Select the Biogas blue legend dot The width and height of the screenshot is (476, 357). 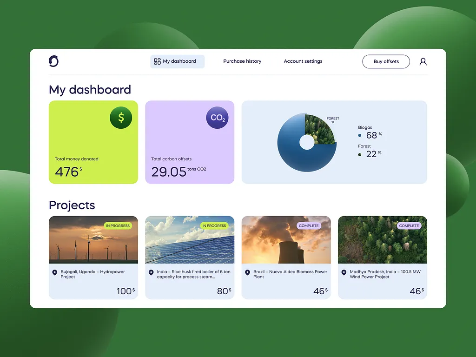tap(360, 136)
